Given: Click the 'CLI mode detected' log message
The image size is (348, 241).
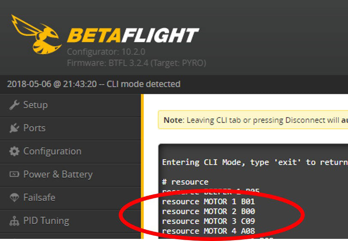Looking at the screenshot, I should pyautogui.click(x=93, y=84).
